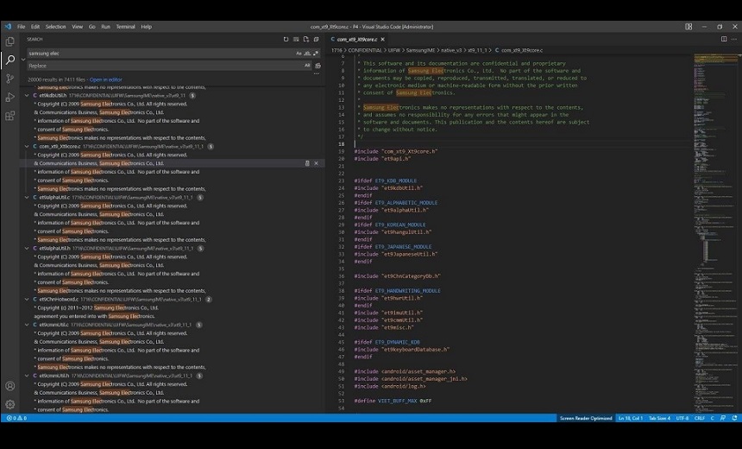Click the #define VIET_BUFF_MAX line
The image size is (742, 449).
pos(393,401)
